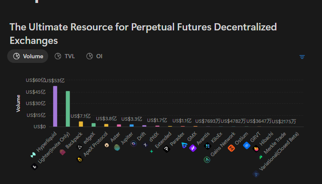Click the 'US$3.8亿' value label
Viewport: 322px width, 184px height.
(106, 119)
